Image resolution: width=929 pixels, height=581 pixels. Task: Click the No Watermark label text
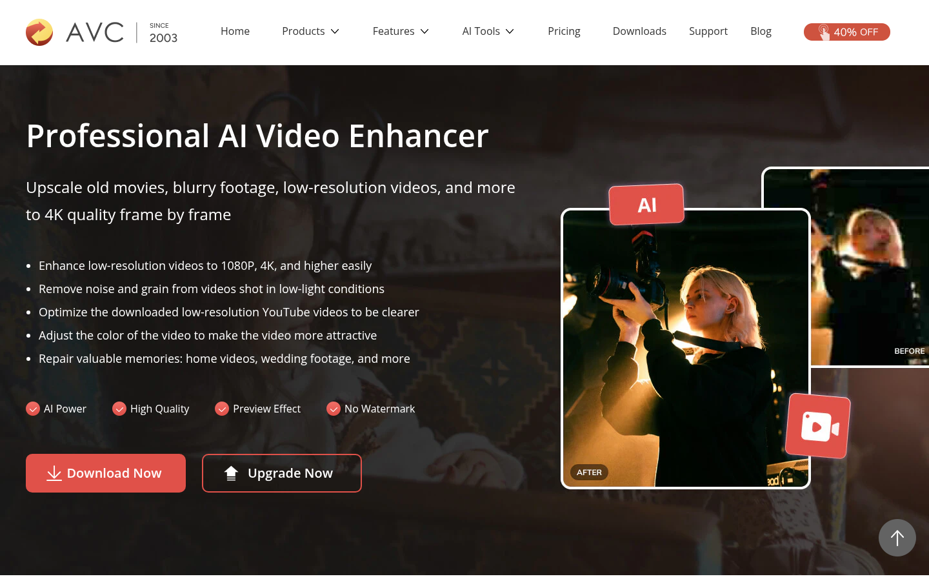[379, 409]
